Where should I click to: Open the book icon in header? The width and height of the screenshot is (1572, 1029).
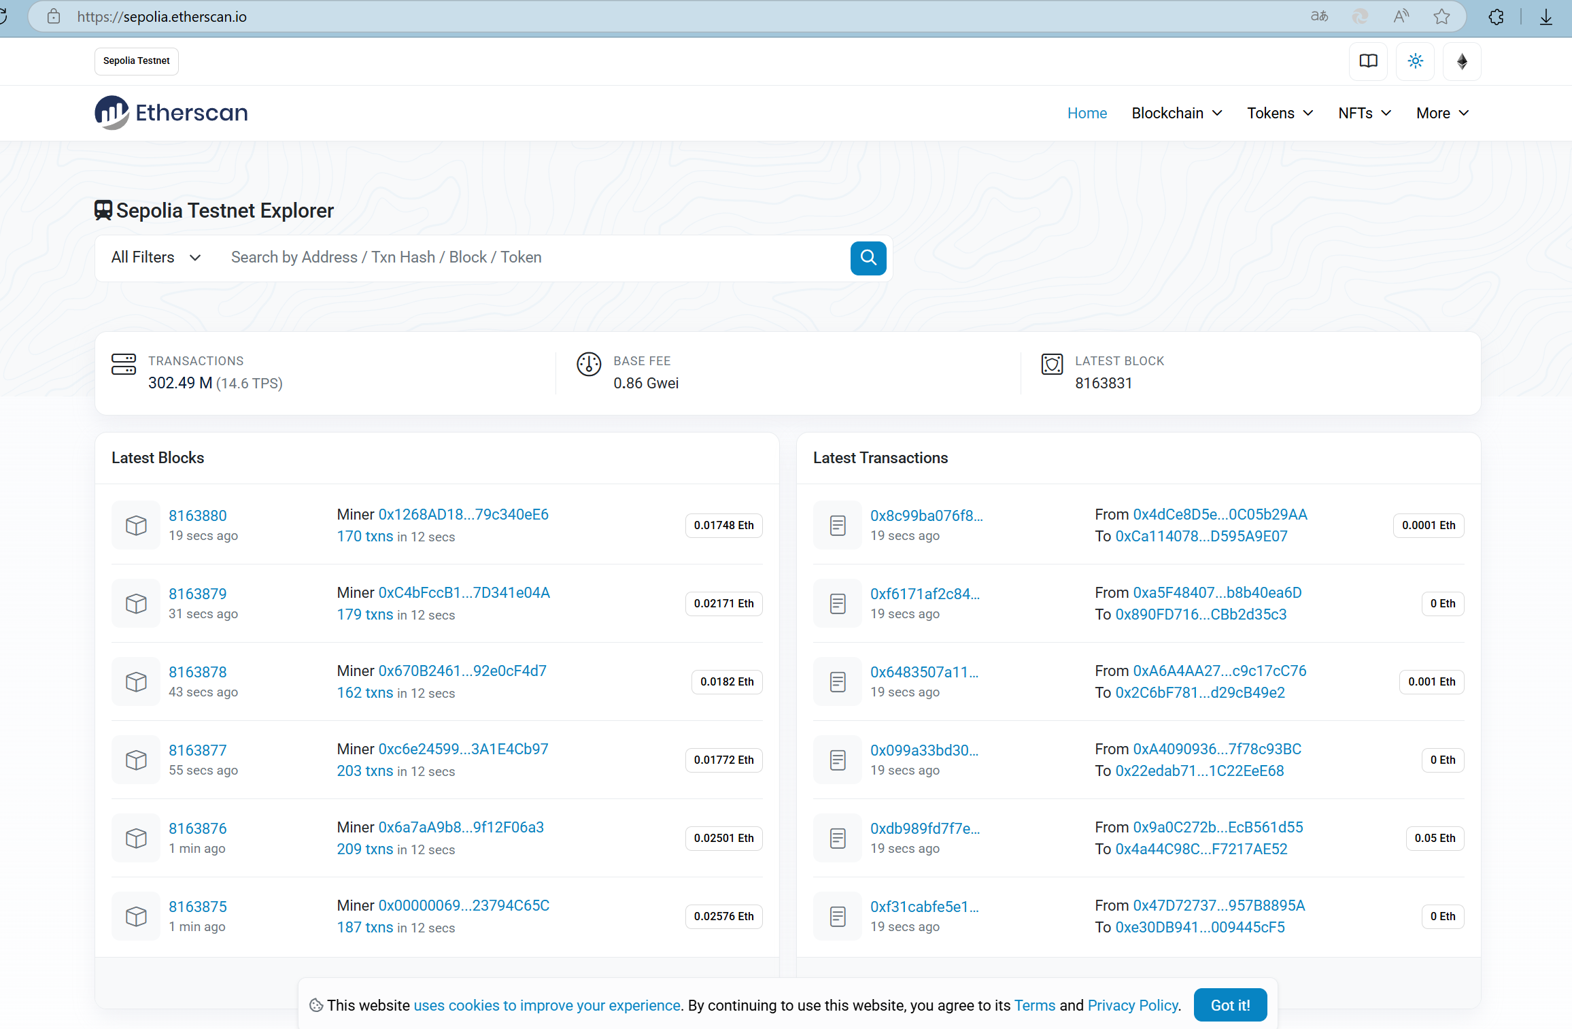pyautogui.click(x=1368, y=61)
